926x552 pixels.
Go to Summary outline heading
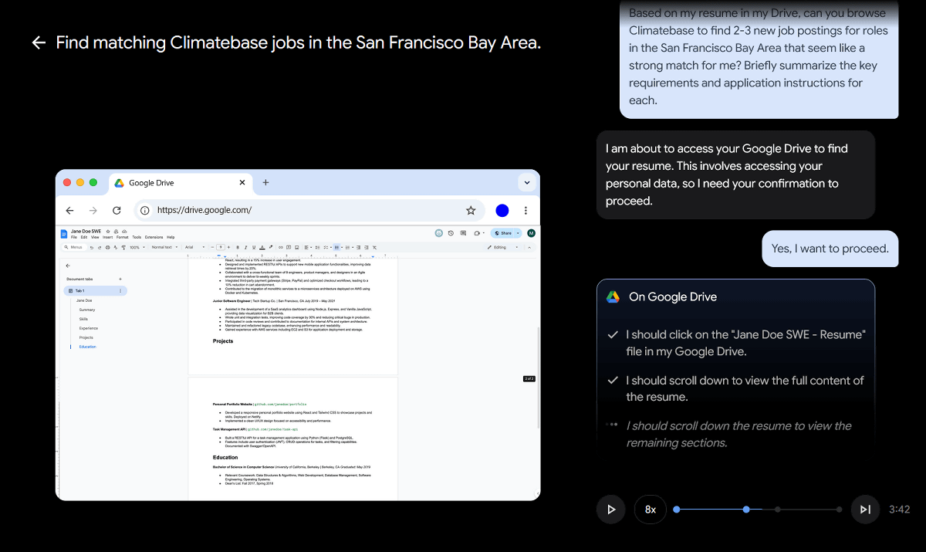[x=87, y=310]
